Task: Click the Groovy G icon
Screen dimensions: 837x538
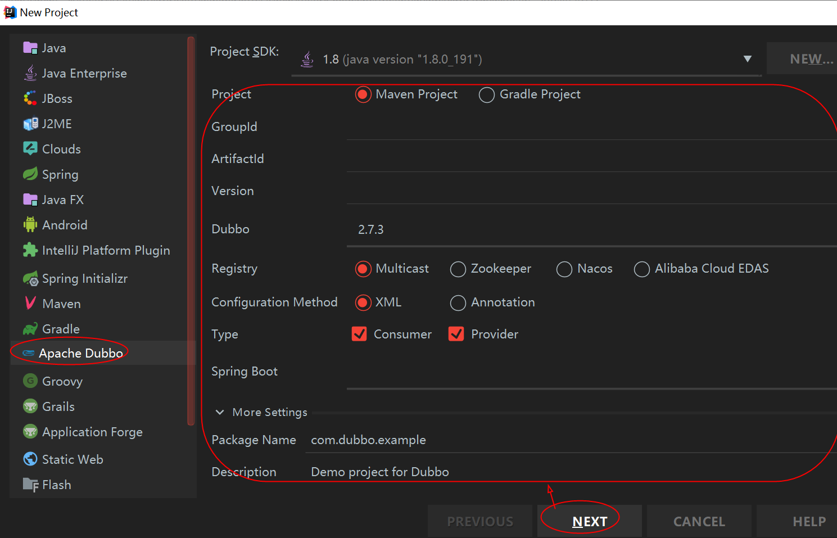Action: pyautogui.click(x=30, y=381)
